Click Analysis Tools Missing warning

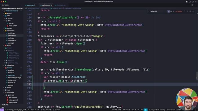[157, 110]
